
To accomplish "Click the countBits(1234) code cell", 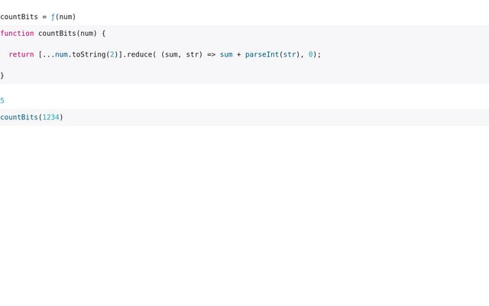I will coord(32,117).
